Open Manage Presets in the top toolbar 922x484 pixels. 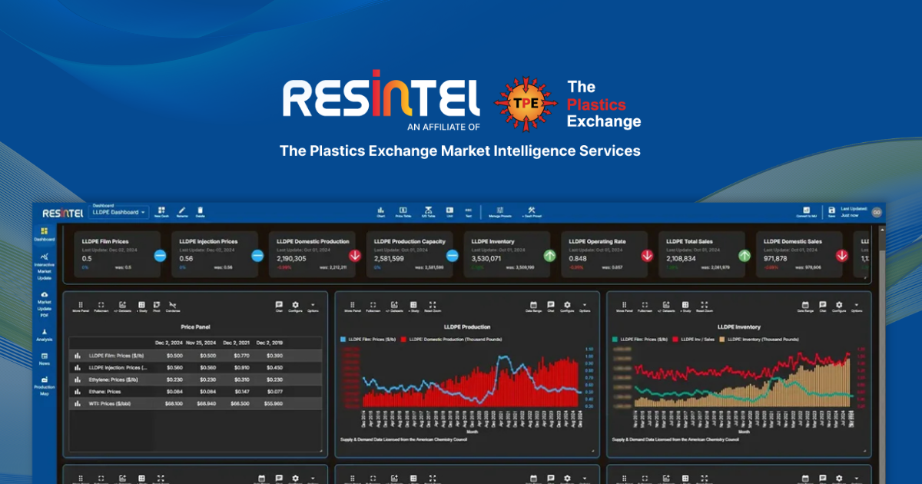click(x=499, y=211)
